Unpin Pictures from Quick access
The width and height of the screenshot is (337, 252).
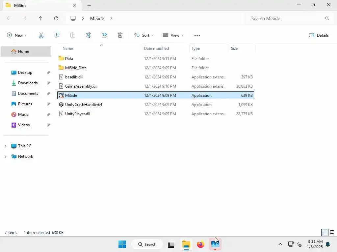(x=49, y=104)
